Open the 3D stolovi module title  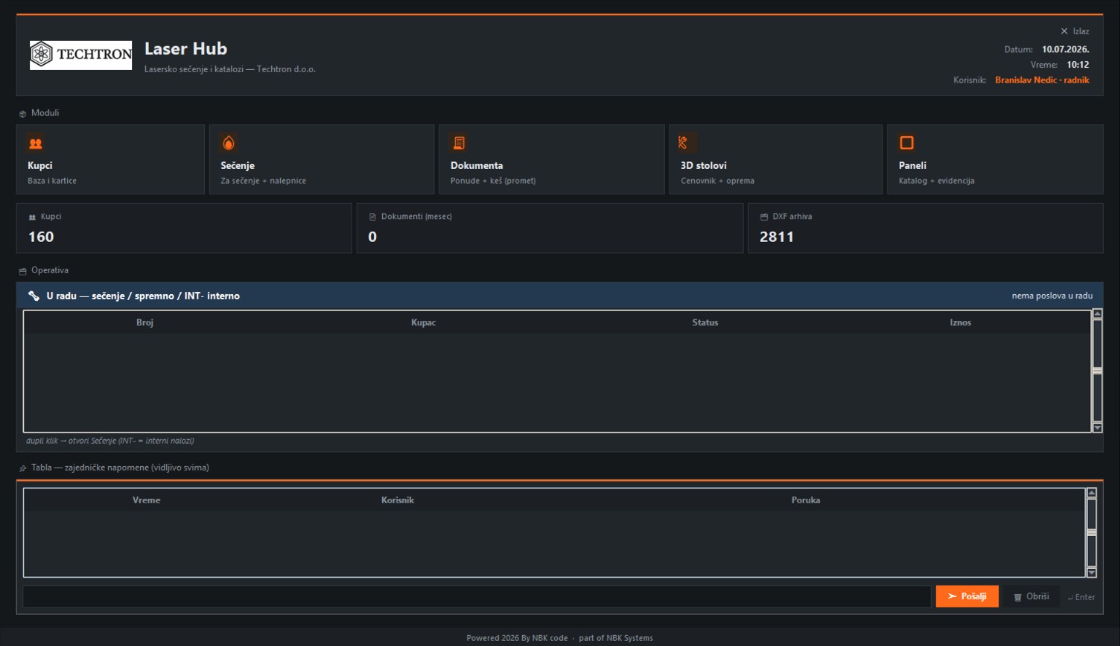[x=704, y=165]
